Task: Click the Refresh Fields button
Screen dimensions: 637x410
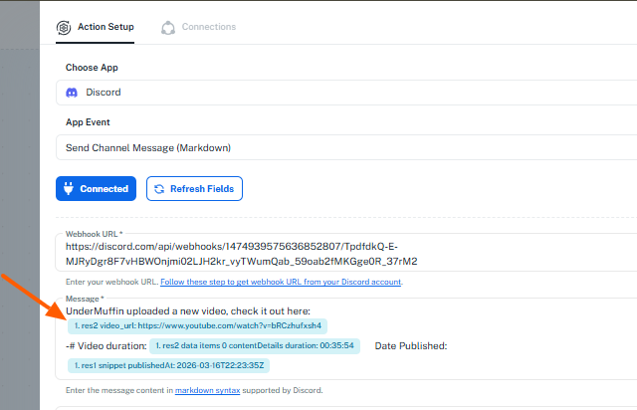Action: [x=194, y=188]
